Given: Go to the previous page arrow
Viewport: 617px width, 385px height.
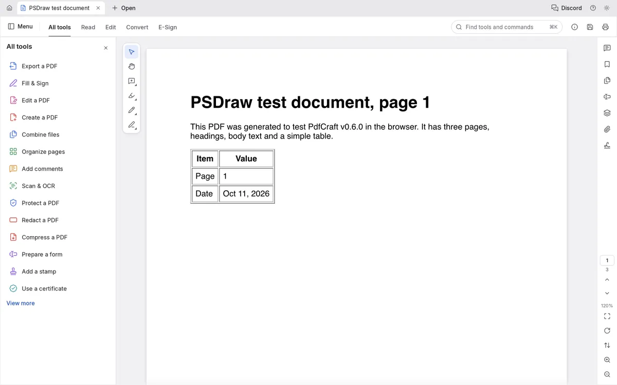Looking at the screenshot, I should coord(607,280).
